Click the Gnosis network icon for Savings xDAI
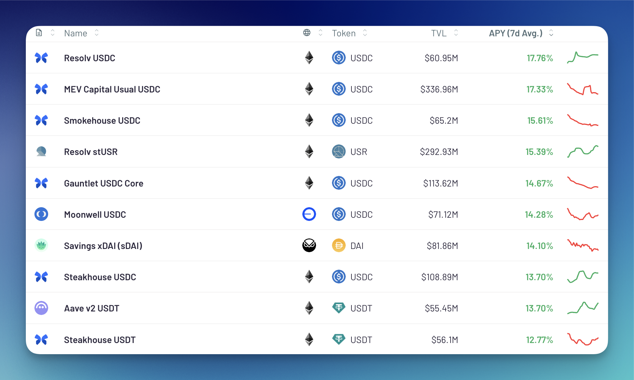 tap(309, 245)
